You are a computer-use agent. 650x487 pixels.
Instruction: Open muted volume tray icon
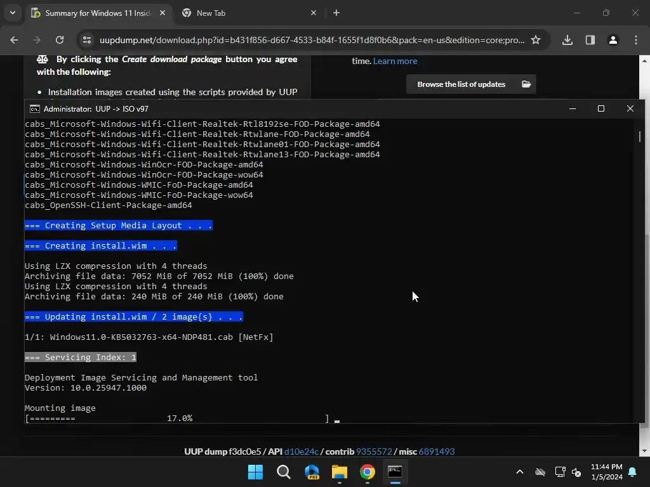click(x=576, y=472)
